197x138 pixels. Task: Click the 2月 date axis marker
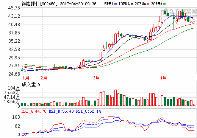pos(44,78)
